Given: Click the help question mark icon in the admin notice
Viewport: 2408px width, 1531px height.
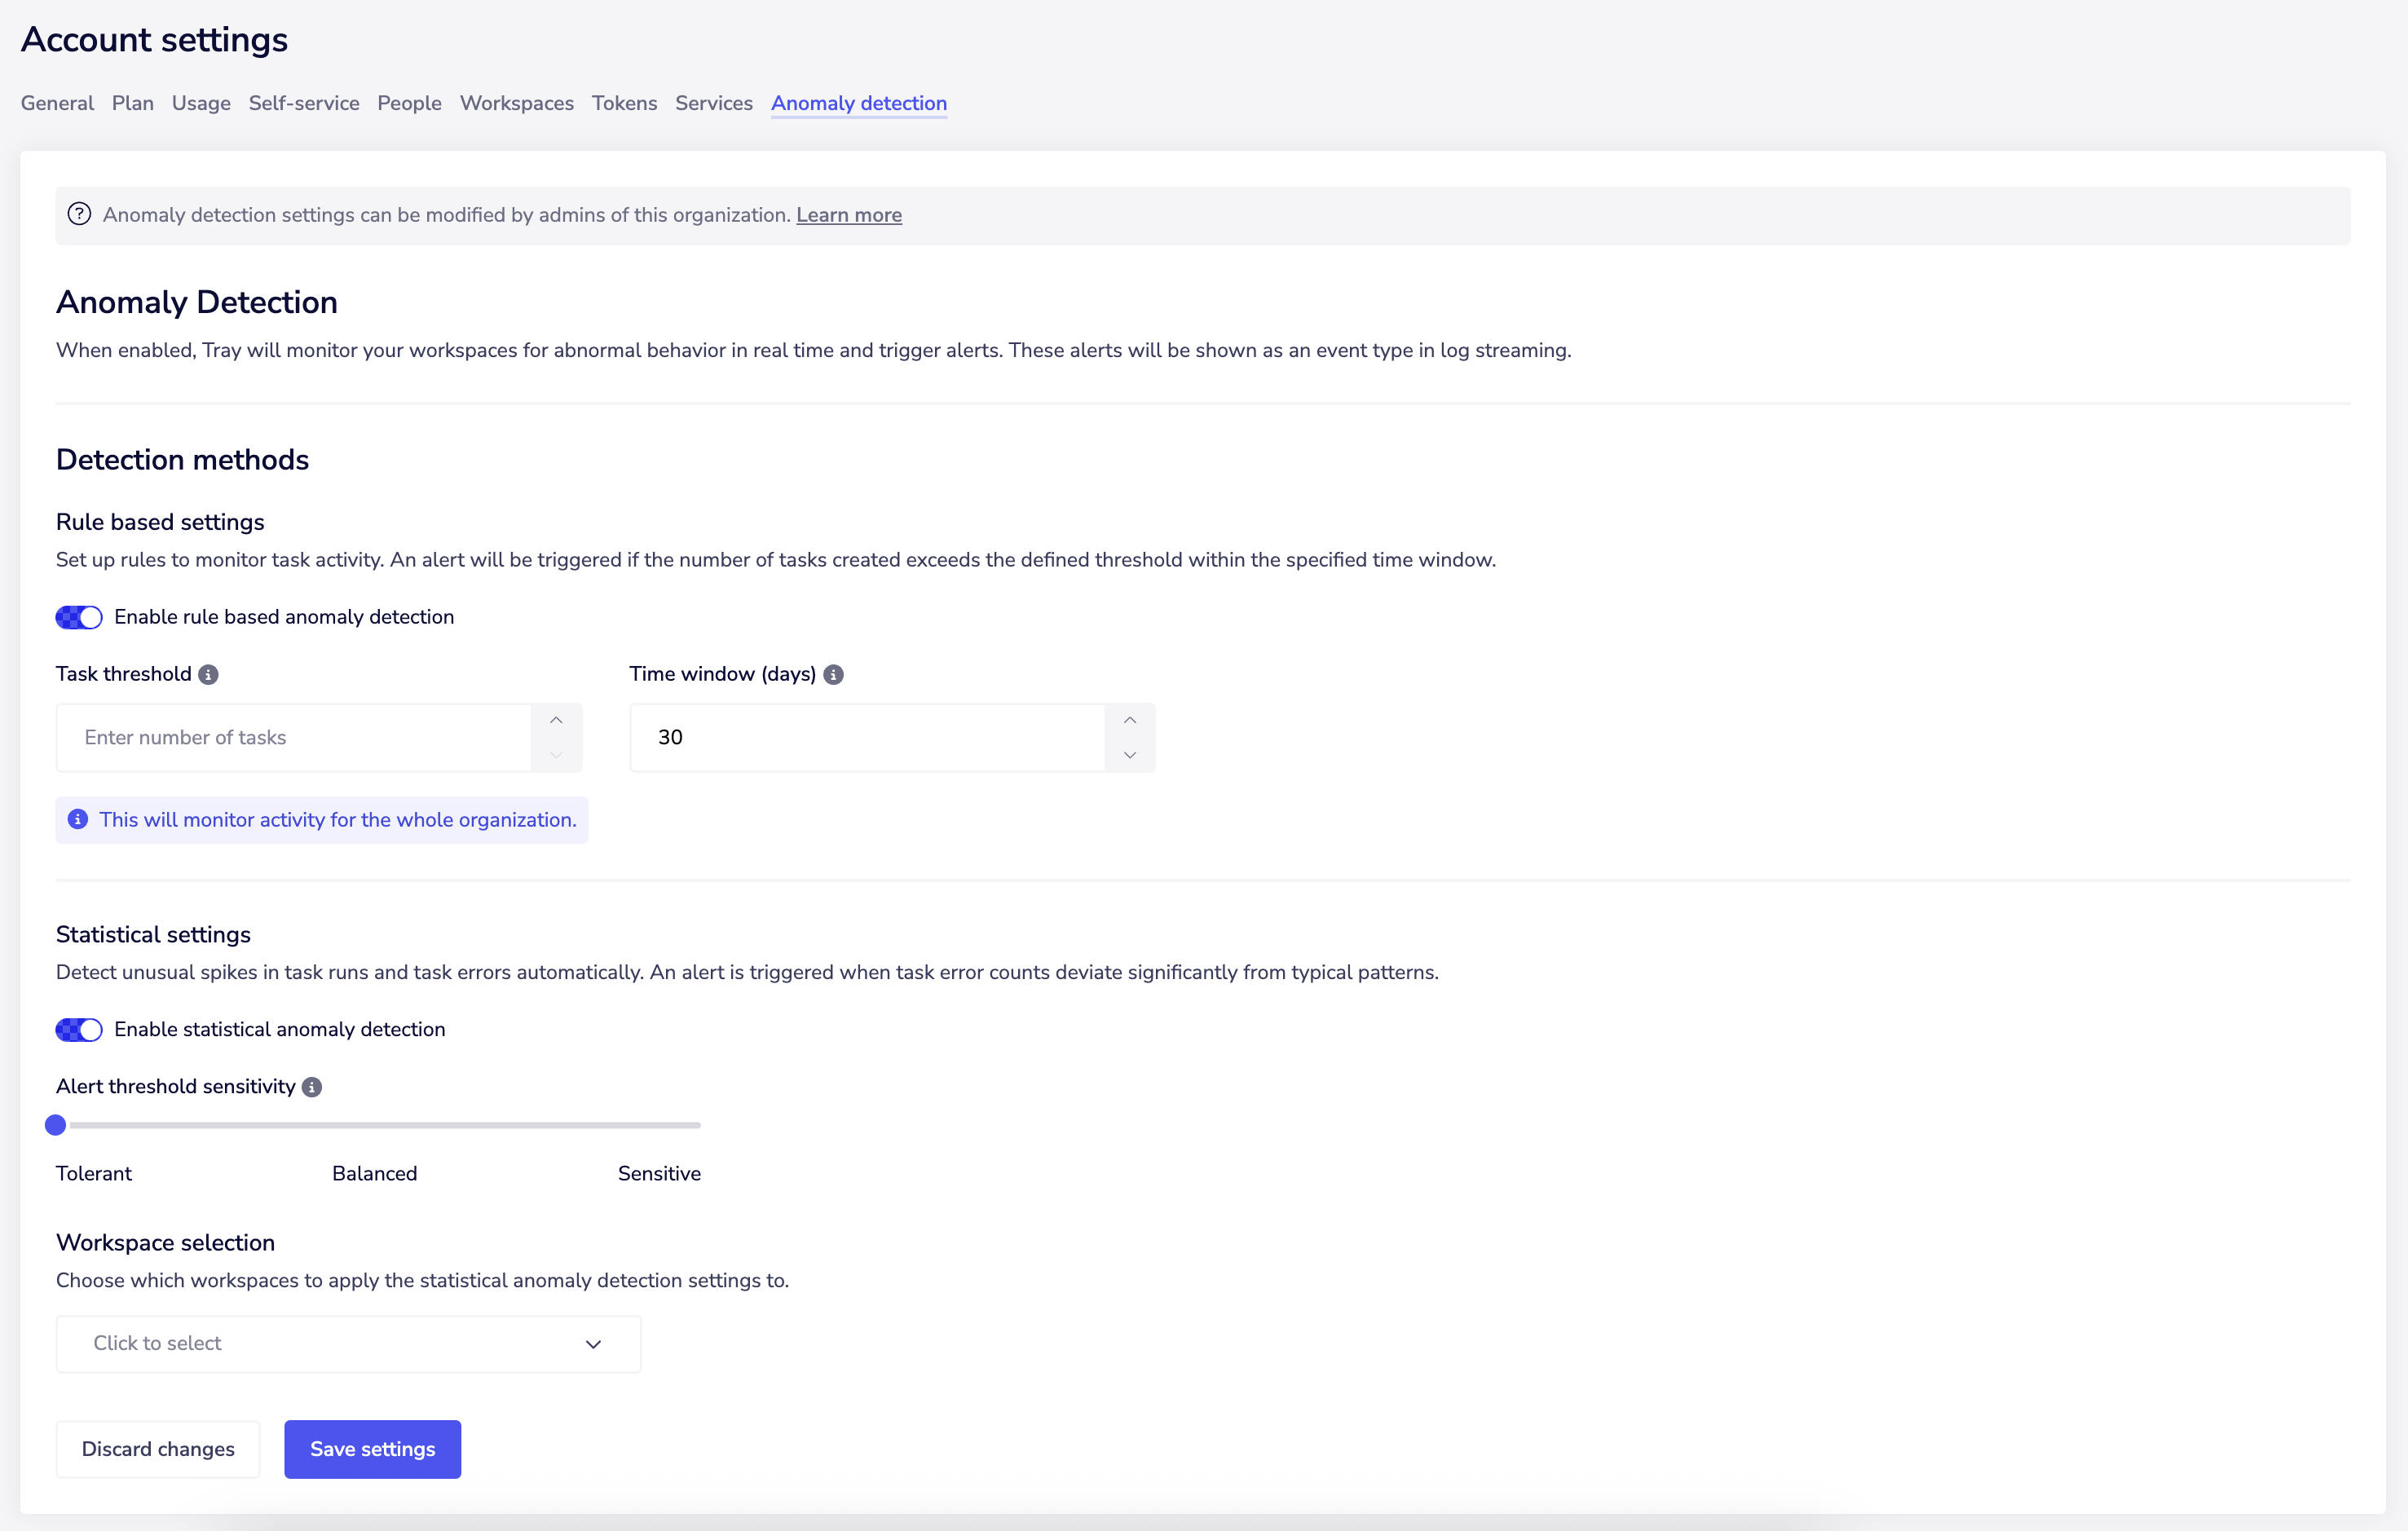Looking at the screenshot, I should pyautogui.click(x=80, y=214).
